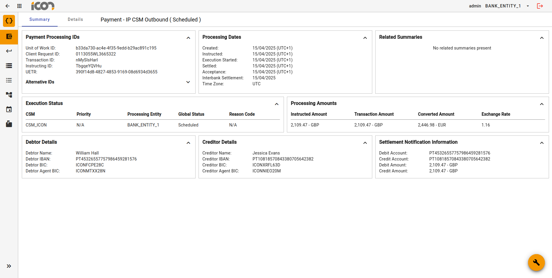The height and width of the screenshot is (278, 552).
Task: Expand the sidebar with double chevron
Action: pyautogui.click(x=9, y=266)
